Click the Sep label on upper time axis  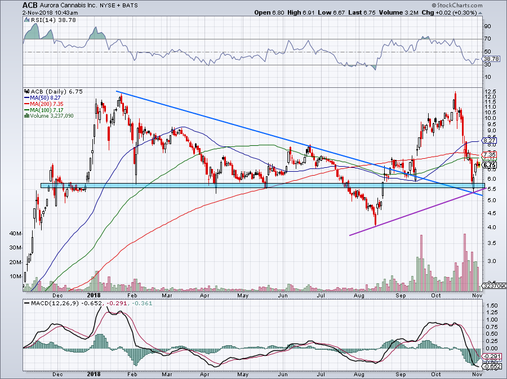tap(401, 295)
